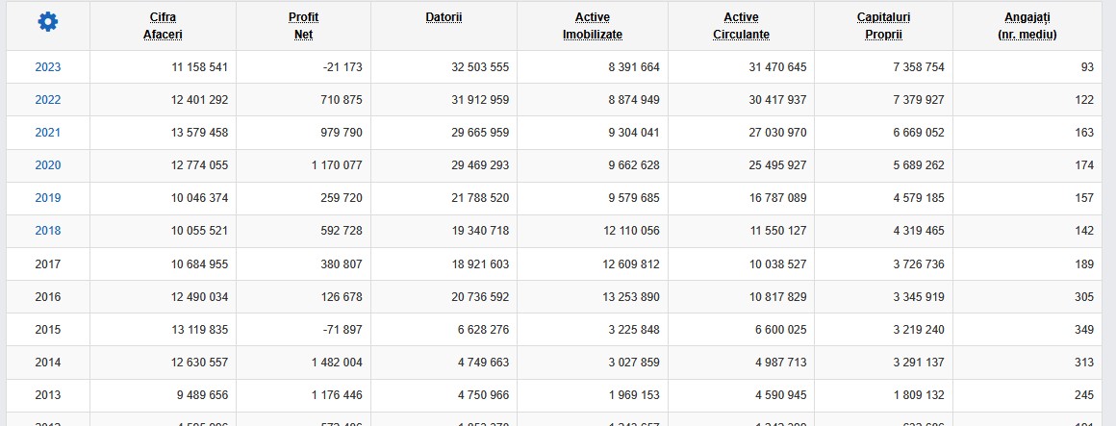Select the 2013 year cell
1116x426 pixels.
pos(48,394)
